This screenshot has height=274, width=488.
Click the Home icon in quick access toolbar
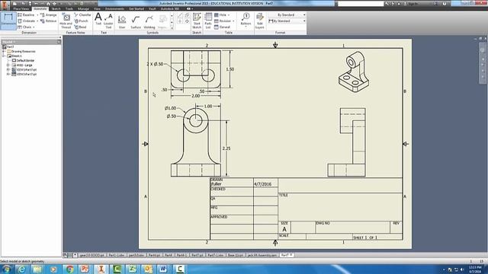coord(48,4)
